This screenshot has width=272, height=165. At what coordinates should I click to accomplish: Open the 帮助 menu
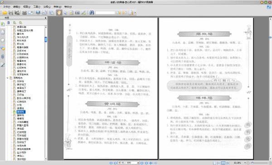click(x=68, y=7)
